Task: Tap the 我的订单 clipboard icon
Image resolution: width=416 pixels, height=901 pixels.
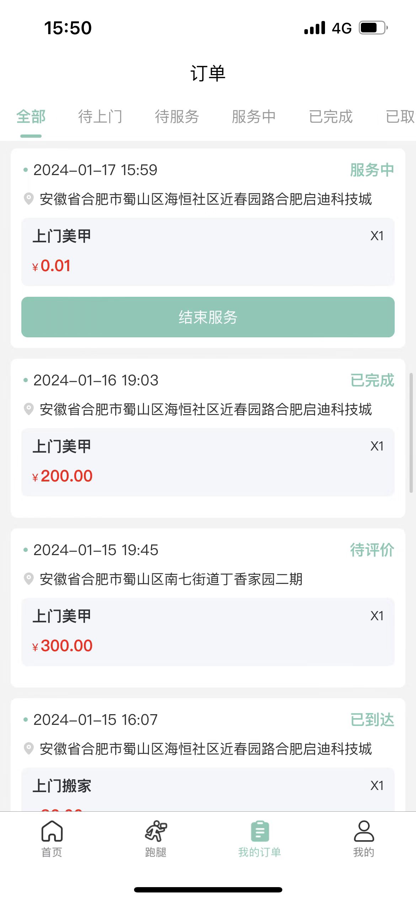Action: [260, 831]
